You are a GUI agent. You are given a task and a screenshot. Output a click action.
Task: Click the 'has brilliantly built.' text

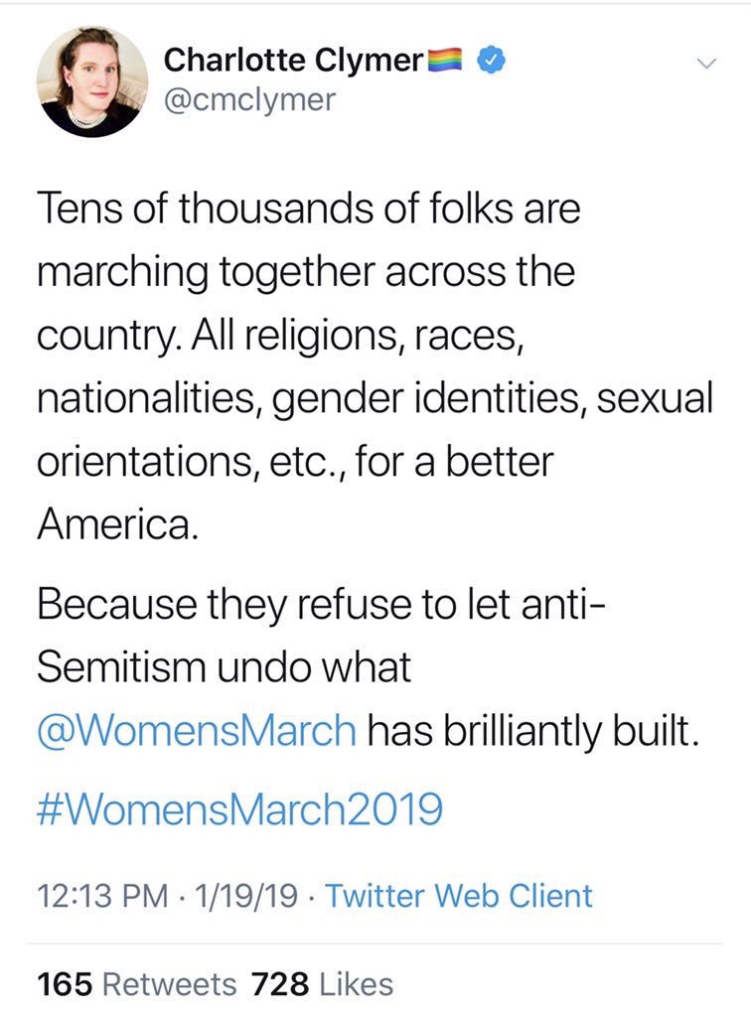[x=534, y=732]
